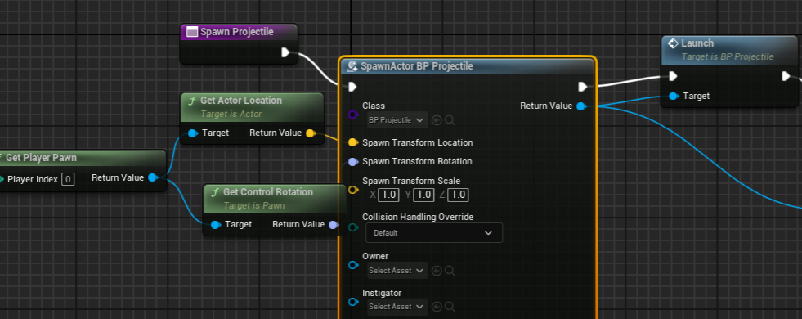Click the Player Index value field
The image size is (802, 319).
(x=68, y=179)
